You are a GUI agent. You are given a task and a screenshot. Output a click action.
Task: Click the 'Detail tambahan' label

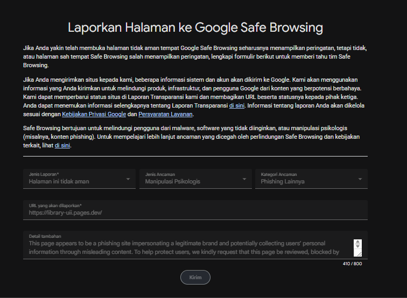click(45, 236)
